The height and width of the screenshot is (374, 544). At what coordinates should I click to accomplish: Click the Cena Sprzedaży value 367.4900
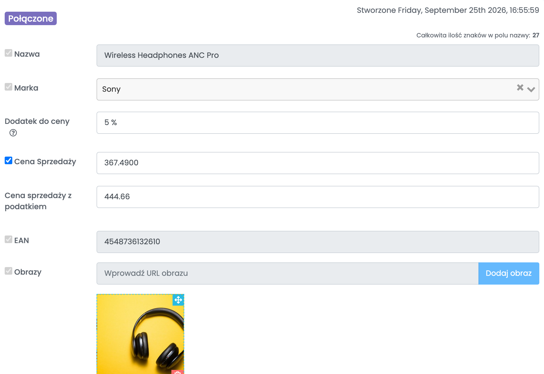[x=318, y=163]
